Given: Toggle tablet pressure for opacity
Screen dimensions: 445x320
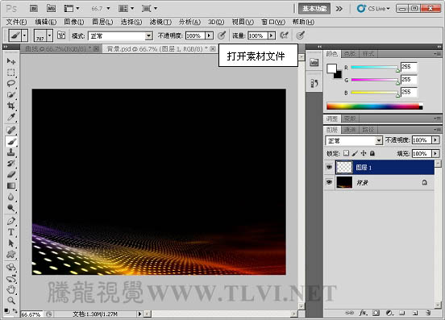Looking at the screenshot, I should tap(222, 35).
